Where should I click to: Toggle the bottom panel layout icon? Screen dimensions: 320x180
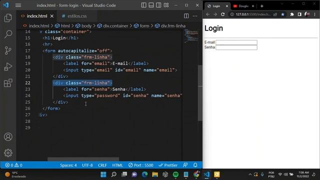coord(151,5)
